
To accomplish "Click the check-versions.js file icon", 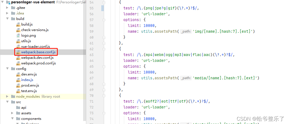I will [x=18, y=30].
